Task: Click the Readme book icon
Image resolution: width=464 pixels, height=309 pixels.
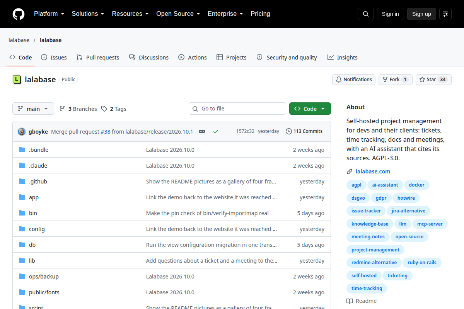Action: click(350, 301)
